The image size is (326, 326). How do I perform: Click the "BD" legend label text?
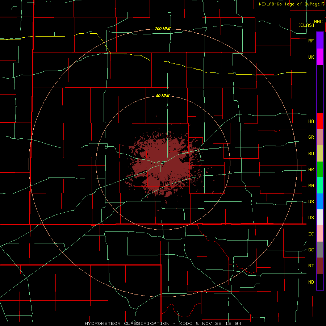pos(311,154)
